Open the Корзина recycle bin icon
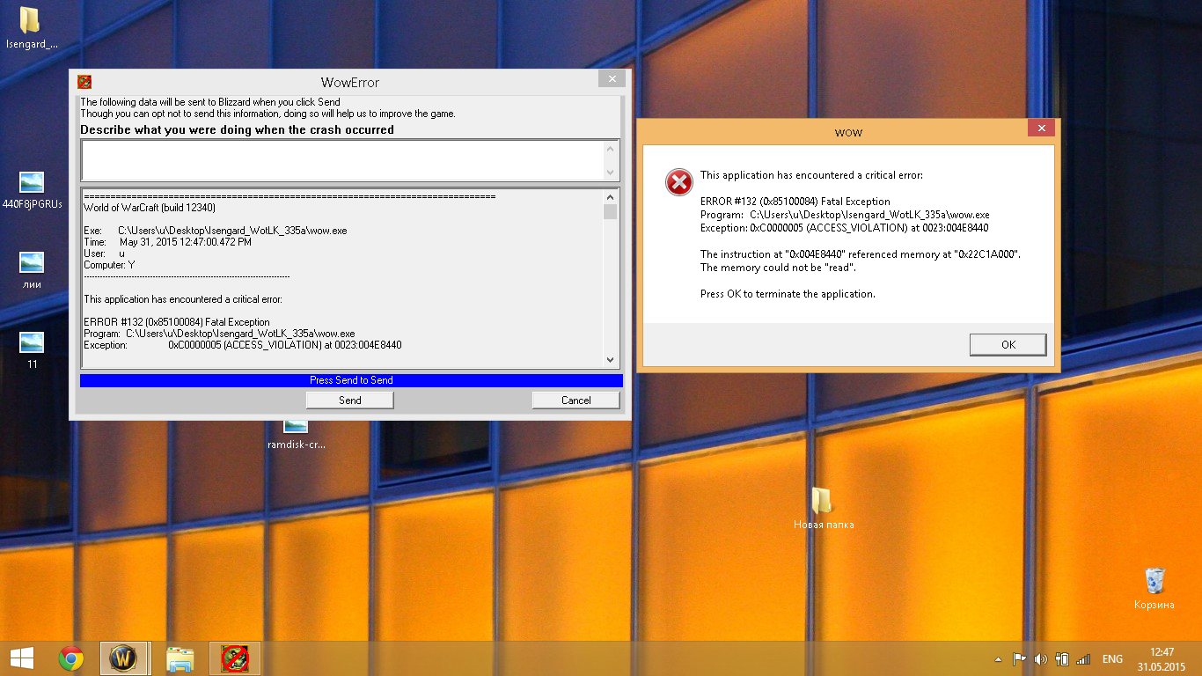Image resolution: width=1202 pixels, height=676 pixels. click(1154, 589)
